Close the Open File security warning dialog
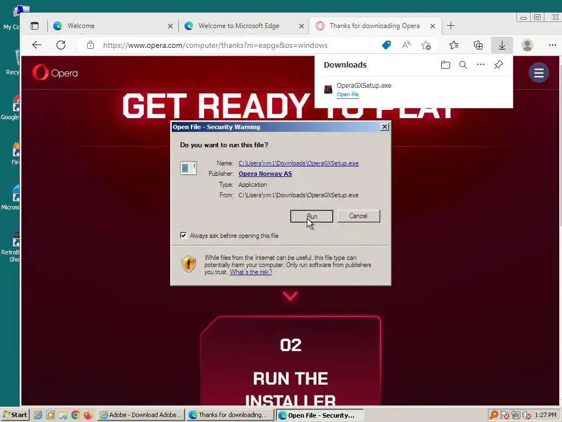562x422 pixels. (x=385, y=127)
